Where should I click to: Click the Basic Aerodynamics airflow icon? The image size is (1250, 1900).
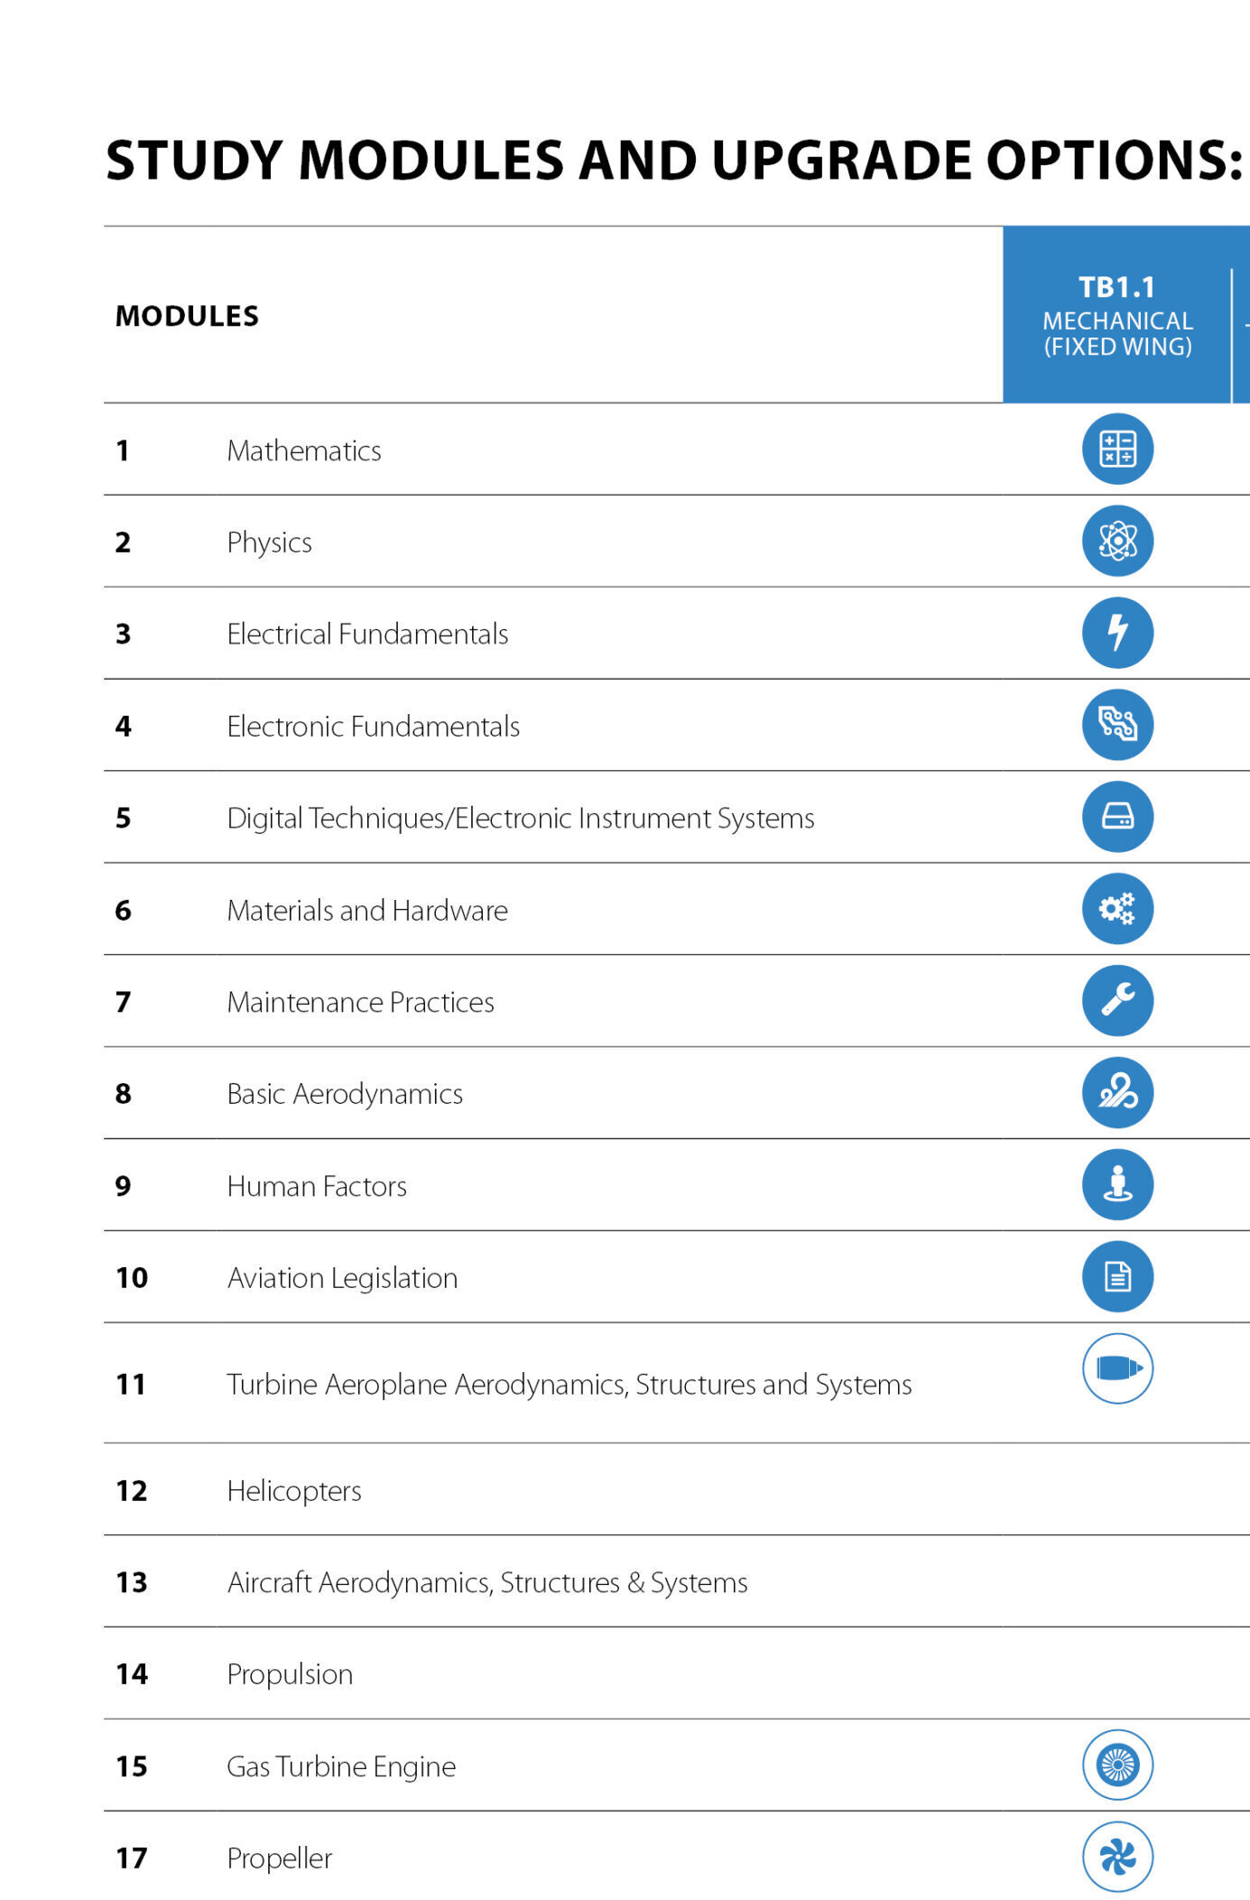click(x=1117, y=1092)
